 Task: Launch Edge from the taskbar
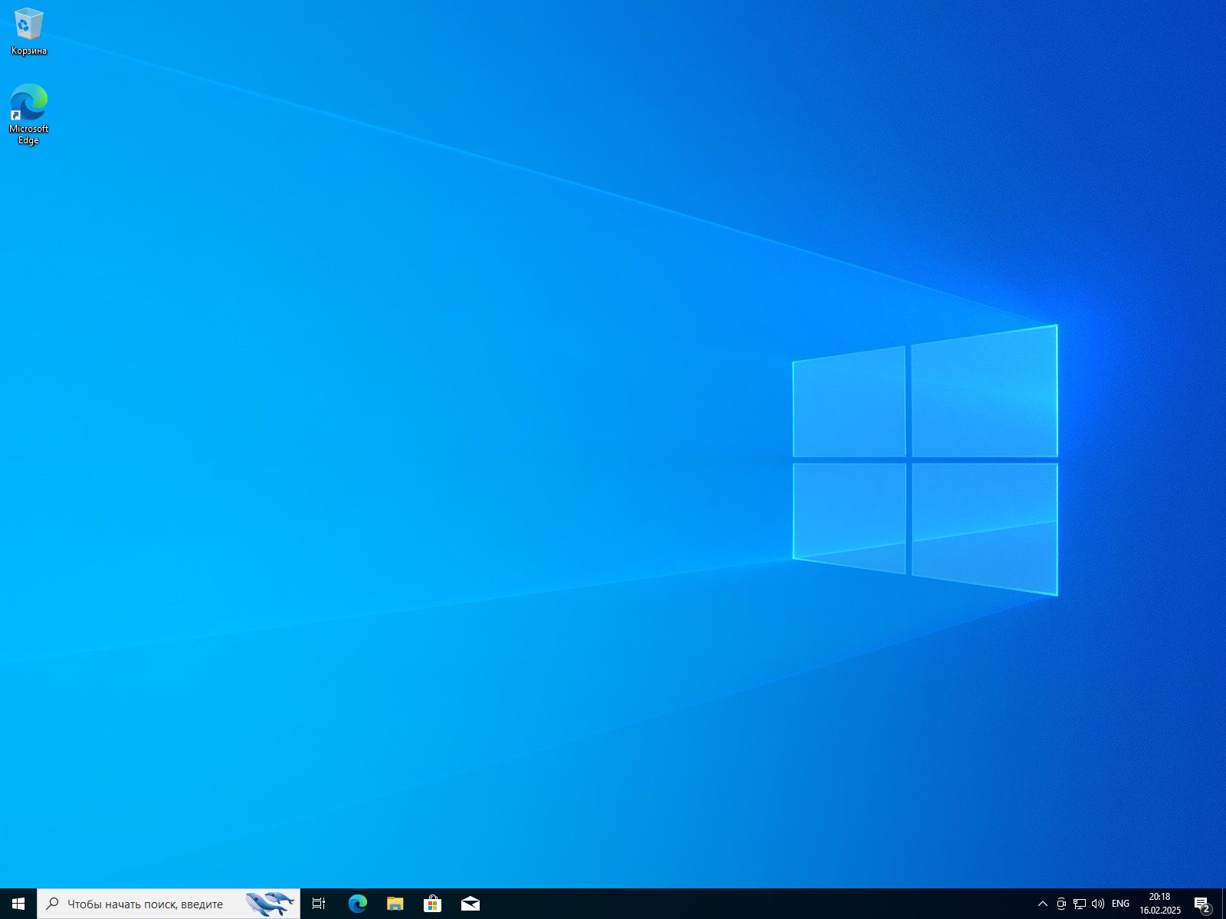[x=356, y=904]
